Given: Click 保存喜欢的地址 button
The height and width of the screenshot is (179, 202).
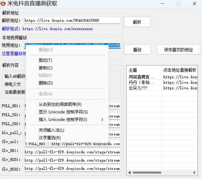Looking at the screenshot, I should [x=179, y=50].
